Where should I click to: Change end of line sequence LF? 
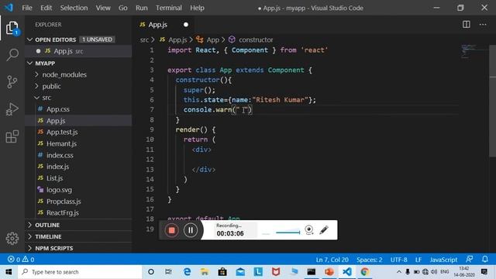(418, 260)
